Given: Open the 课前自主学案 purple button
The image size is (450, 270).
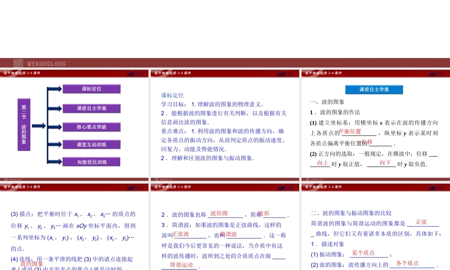Looking at the screenshot, I should point(91,108).
